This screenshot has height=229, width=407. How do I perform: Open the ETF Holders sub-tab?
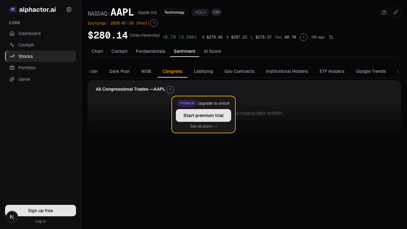(332, 71)
